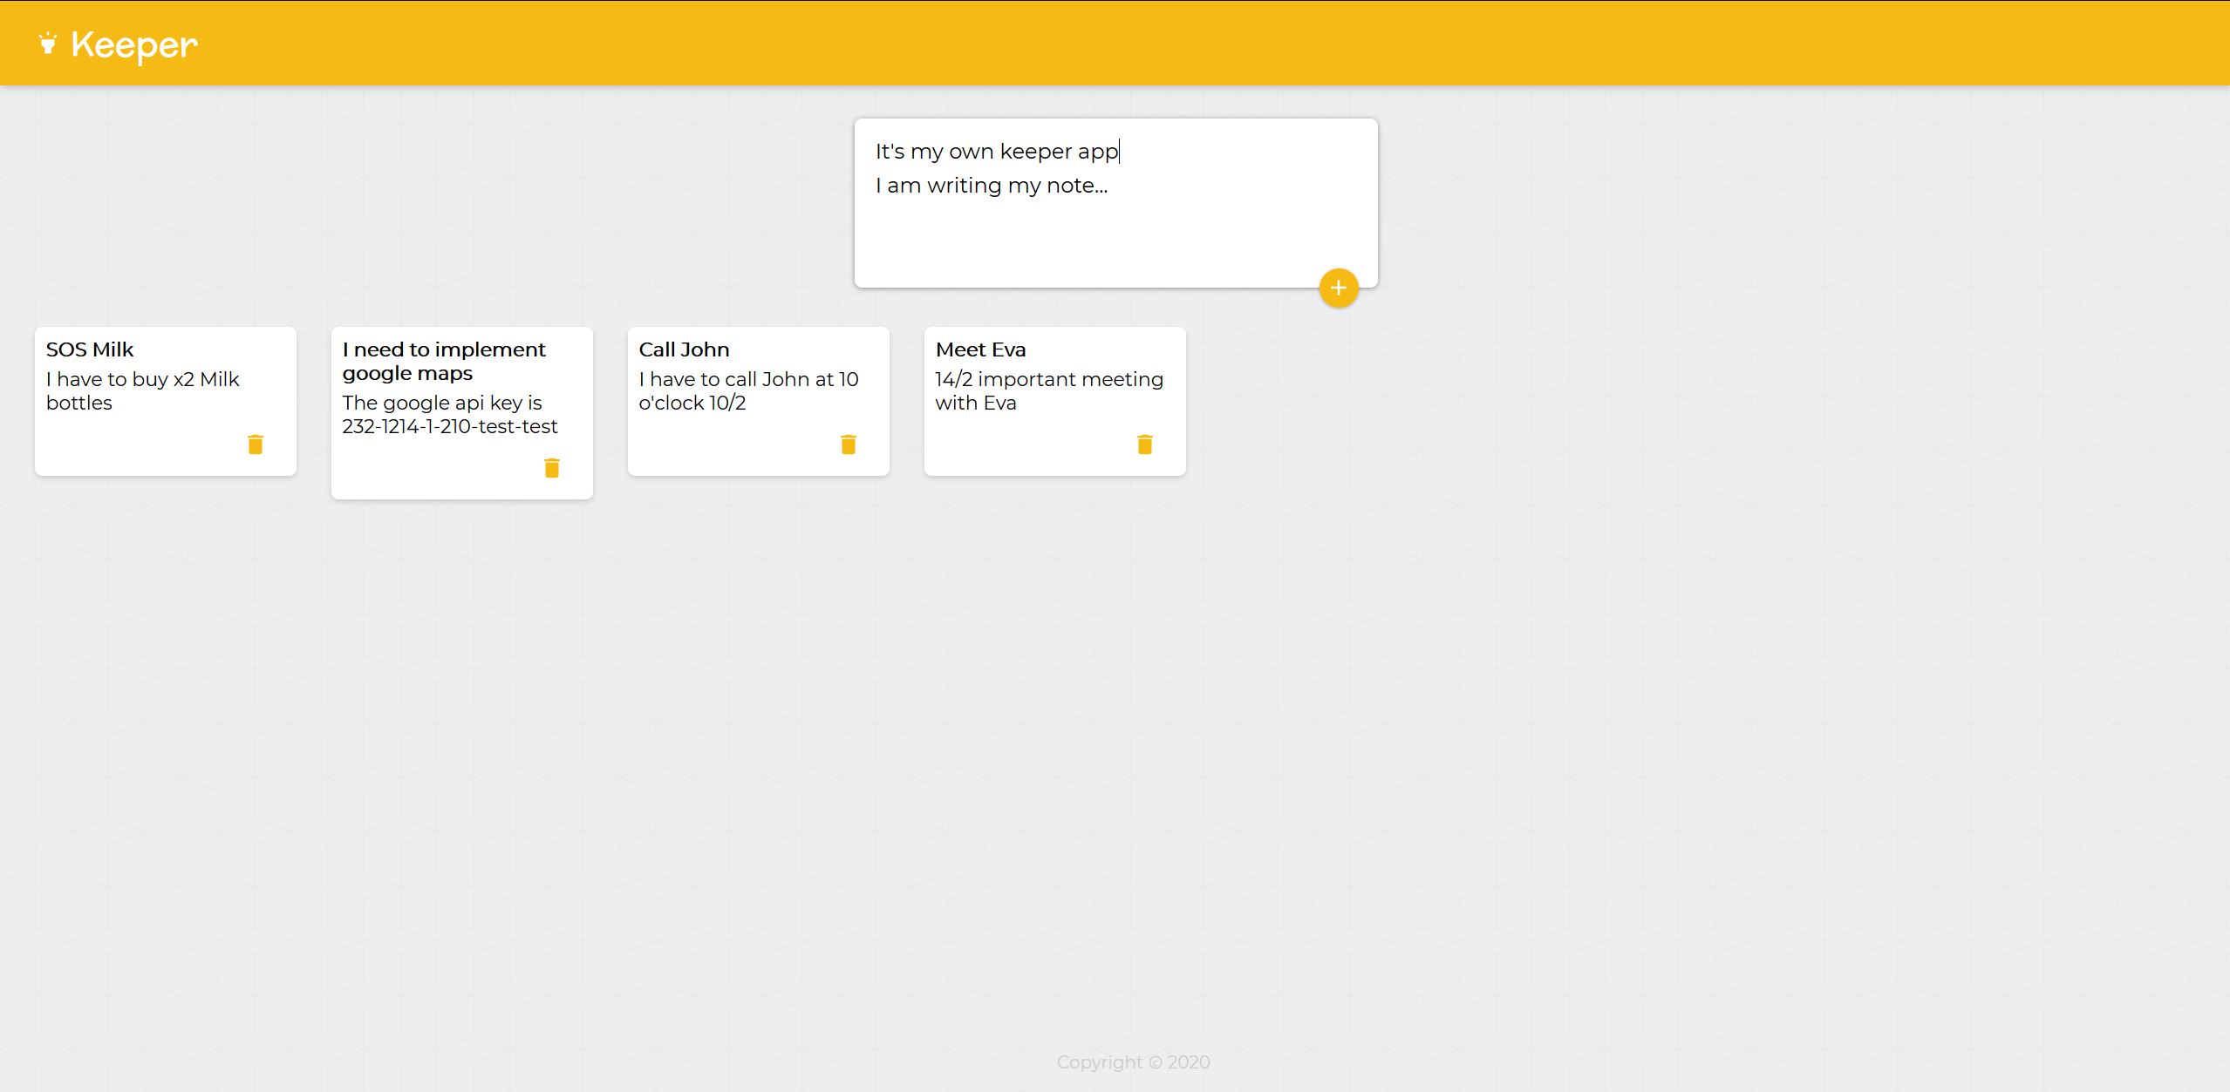Click the yellow plus add-note button

click(x=1339, y=288)
